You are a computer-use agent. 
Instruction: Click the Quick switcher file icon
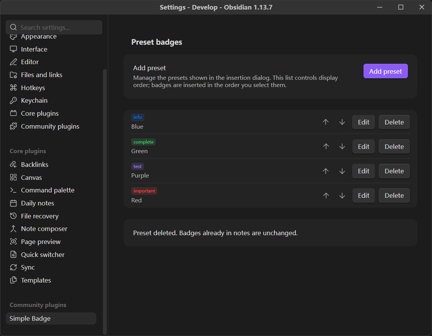13,254
